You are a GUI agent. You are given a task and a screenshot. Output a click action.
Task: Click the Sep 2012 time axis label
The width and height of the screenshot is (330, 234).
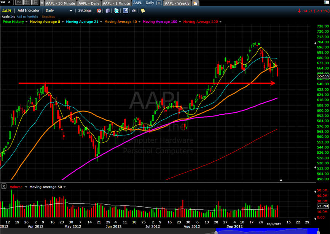tap(234, 226)
